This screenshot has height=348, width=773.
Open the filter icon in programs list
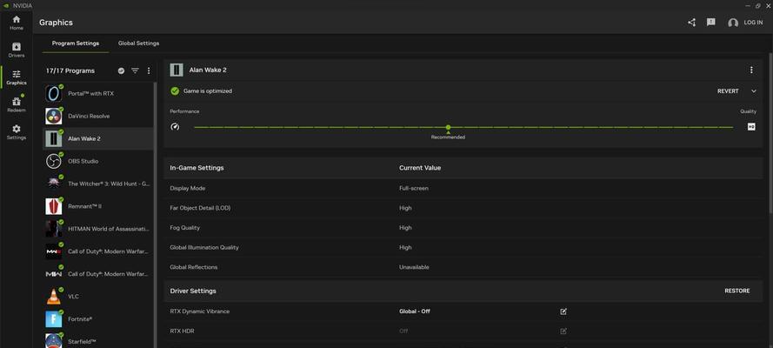point(135,71)
